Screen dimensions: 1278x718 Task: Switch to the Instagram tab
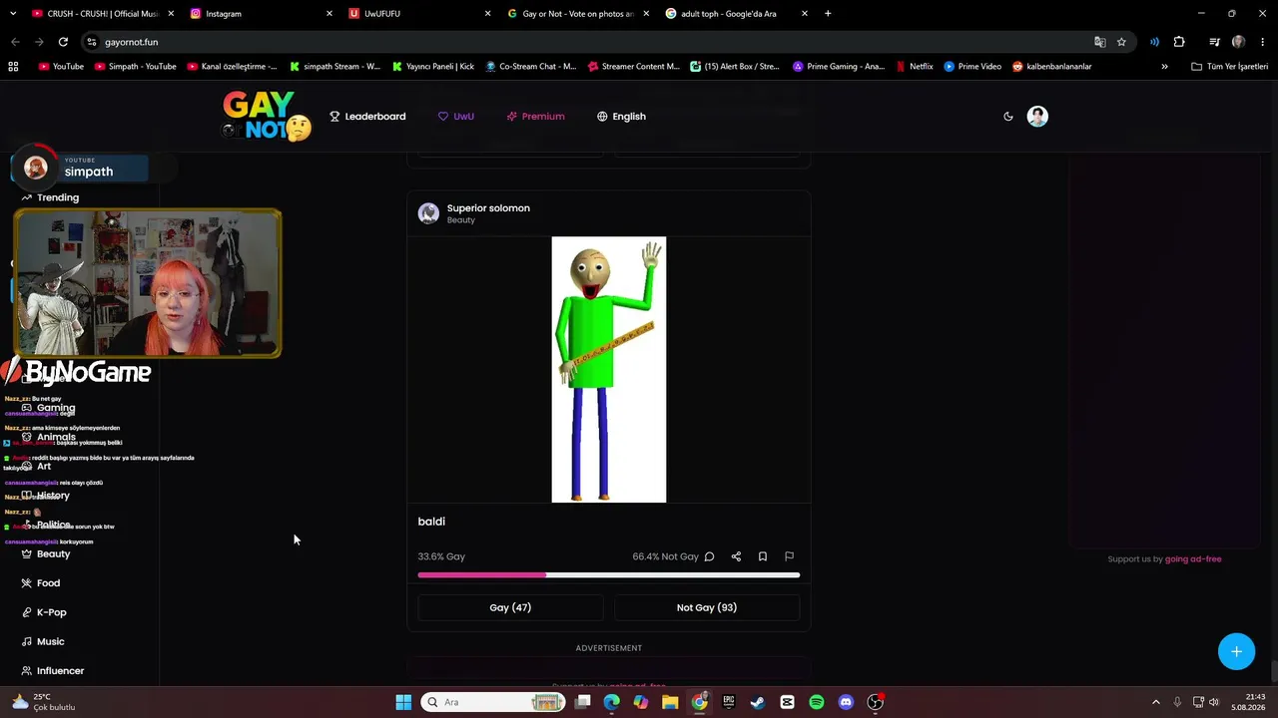pyautogui.click(x=262, y=14)
